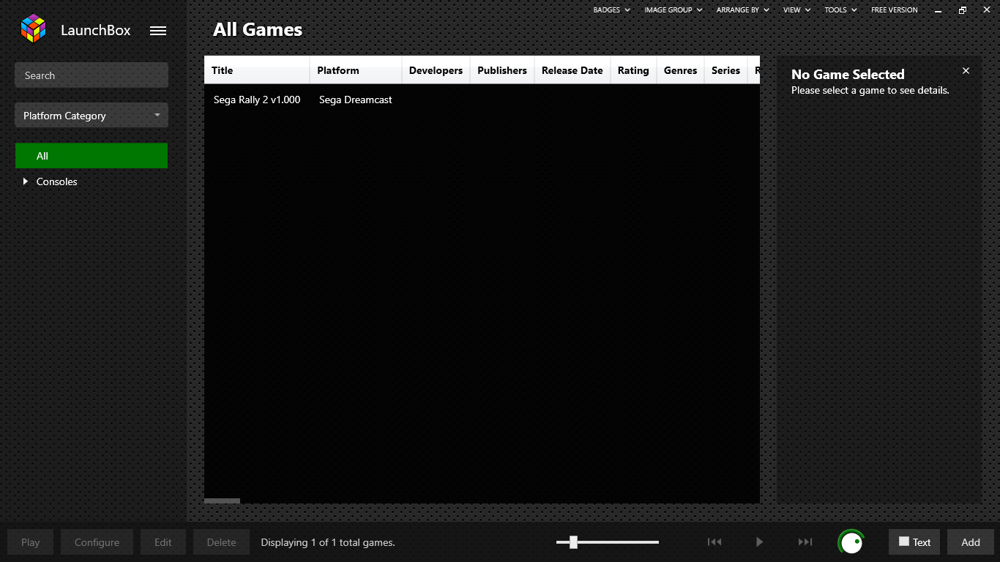
Task: Sort by the Publishers column header
Action: (502, 70)
